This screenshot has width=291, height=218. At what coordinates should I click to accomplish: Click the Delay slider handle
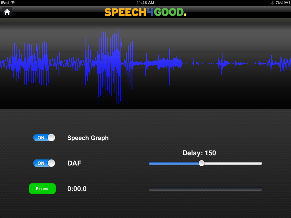click(x=201, y=163)
